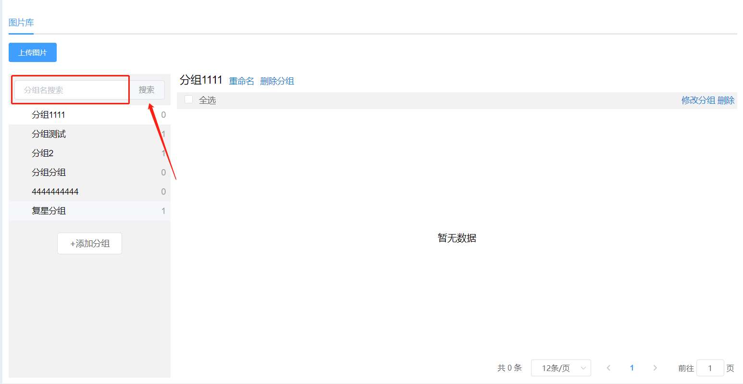Select group 分组分组 in the list

click(89, 173)
